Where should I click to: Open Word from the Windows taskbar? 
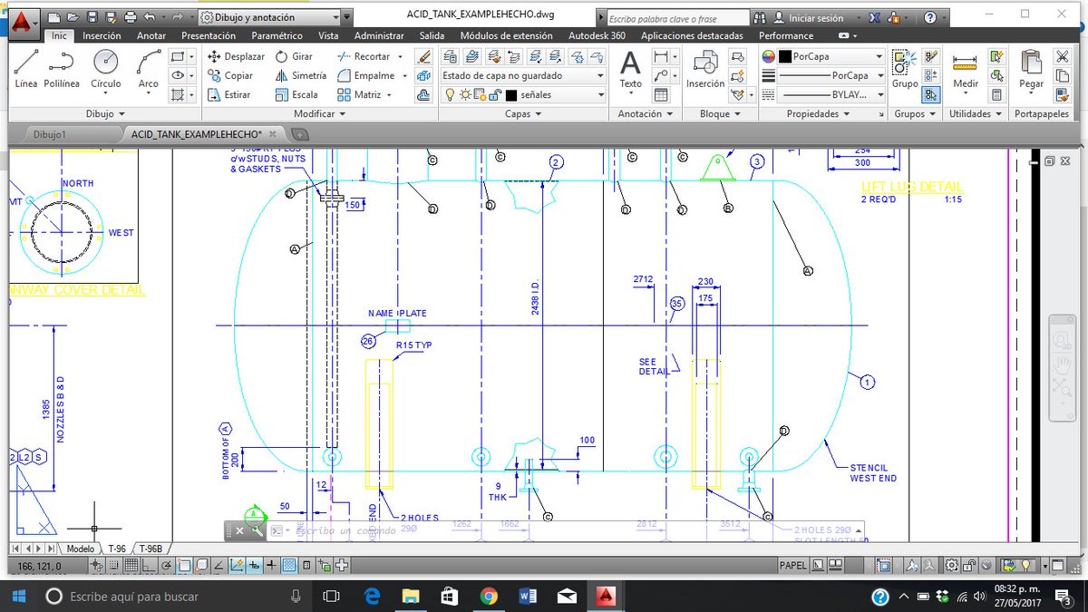528,597
